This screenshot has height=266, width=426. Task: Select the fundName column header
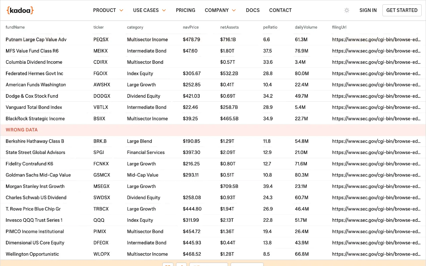15,27
